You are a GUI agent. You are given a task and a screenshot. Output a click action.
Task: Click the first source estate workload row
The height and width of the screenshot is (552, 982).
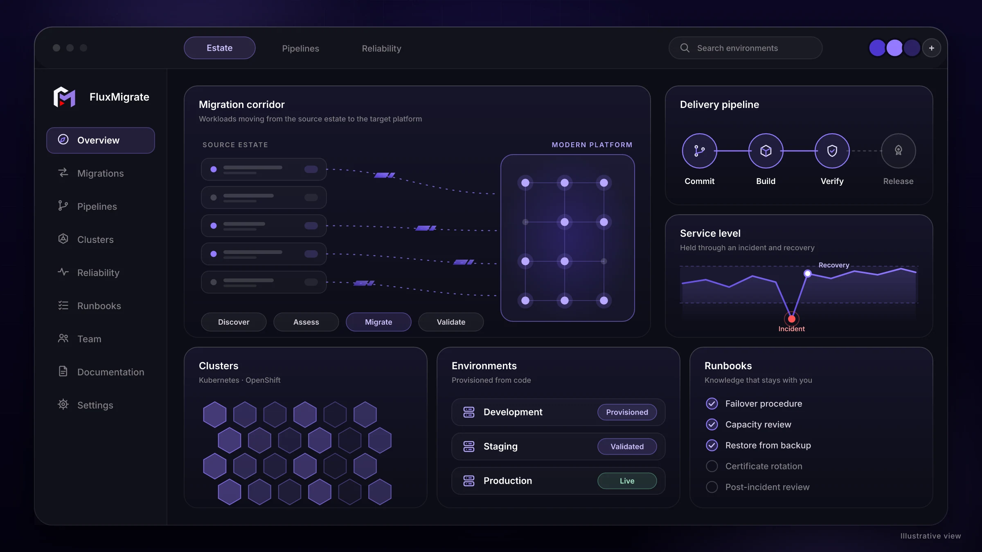pyautogui.click(x=264, y=169)
